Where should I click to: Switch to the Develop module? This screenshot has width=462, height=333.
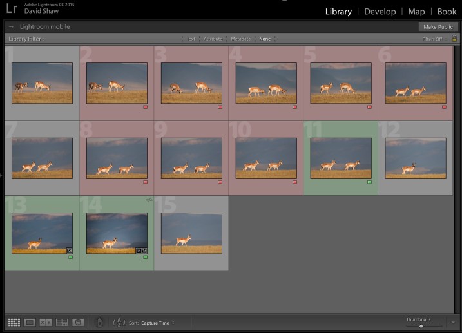[x=380, y=12]
